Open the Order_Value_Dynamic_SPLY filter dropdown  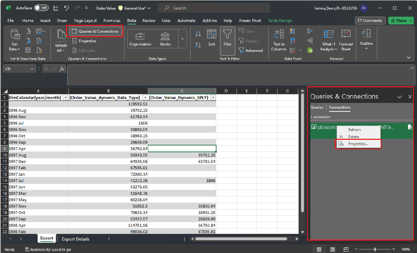click(x=213, y=98)
